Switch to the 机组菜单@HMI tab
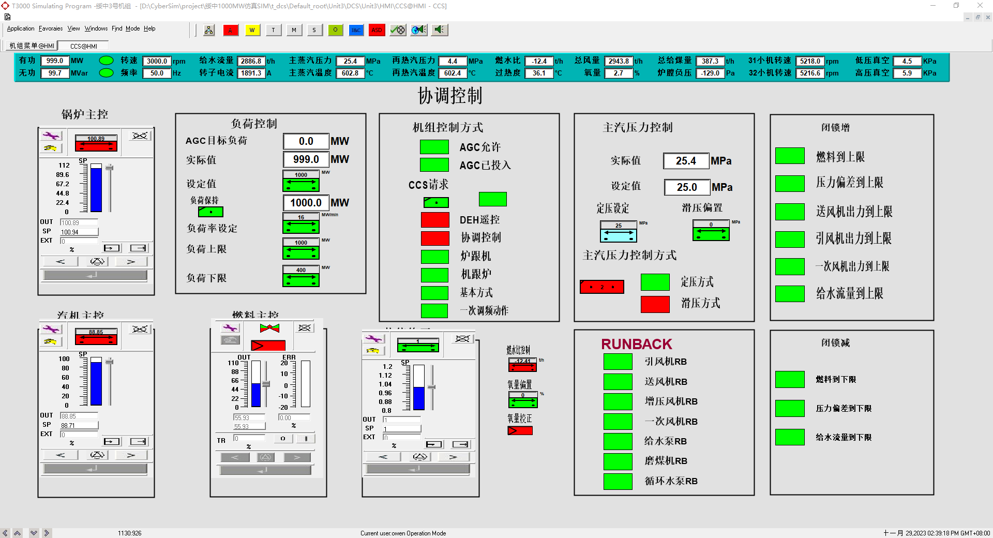Screen dimensions: 993x538 click(x=31, y=46)
